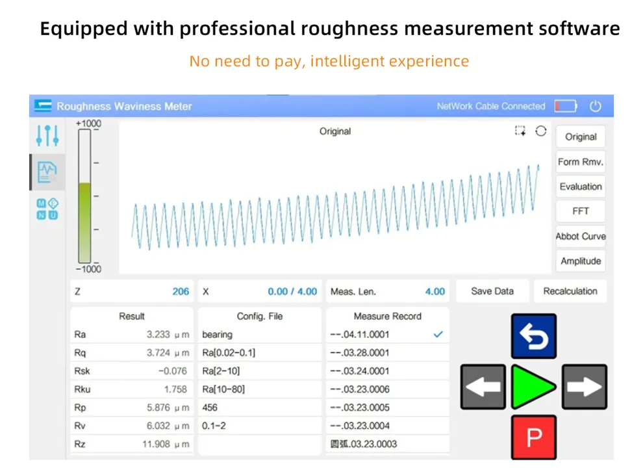This screenshot has width=632, height=470.
Task: Click the Rku result row 1.758
Action: tap(132, 389)
